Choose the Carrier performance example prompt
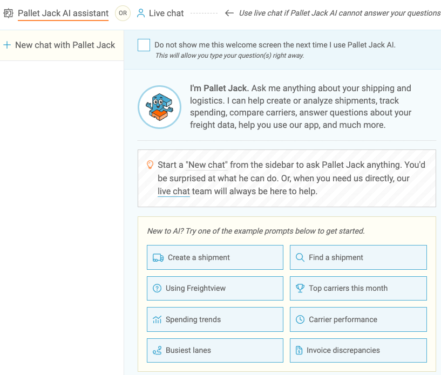441x375 pixels. 358,319
